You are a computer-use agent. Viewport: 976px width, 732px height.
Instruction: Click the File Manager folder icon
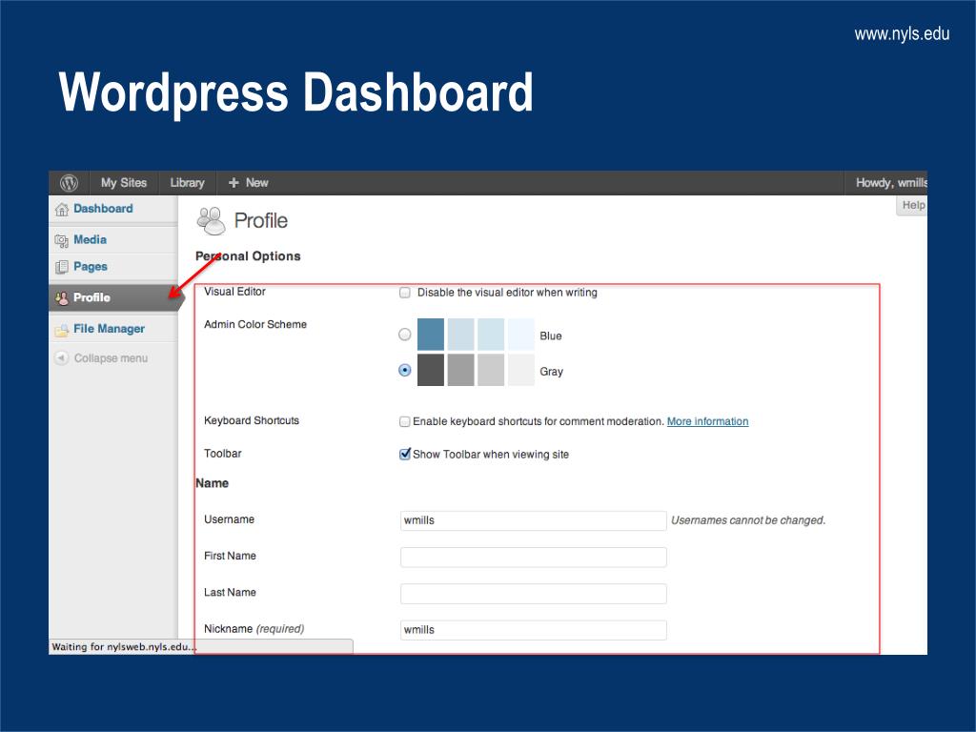click(x=62, y=330)
